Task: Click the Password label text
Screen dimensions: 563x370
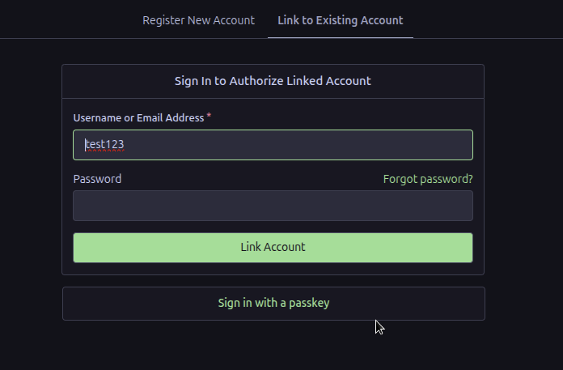Action: (97, 179)
